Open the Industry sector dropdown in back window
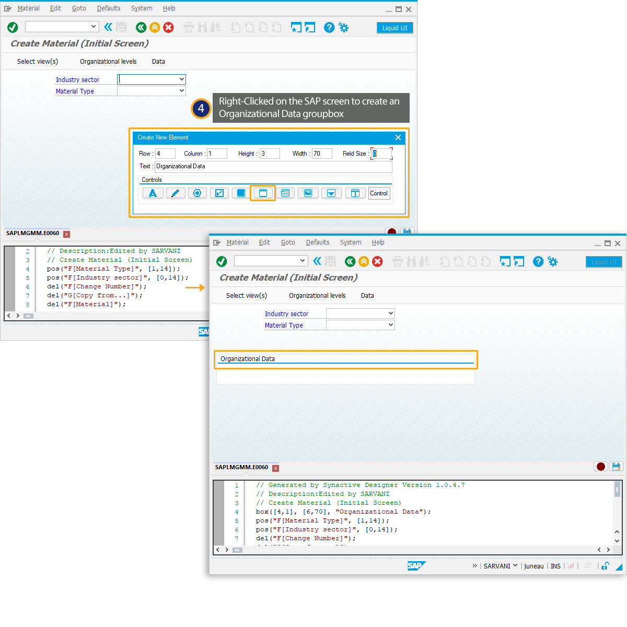Viewport: 627px width, 627px height. tap(182, 79)
